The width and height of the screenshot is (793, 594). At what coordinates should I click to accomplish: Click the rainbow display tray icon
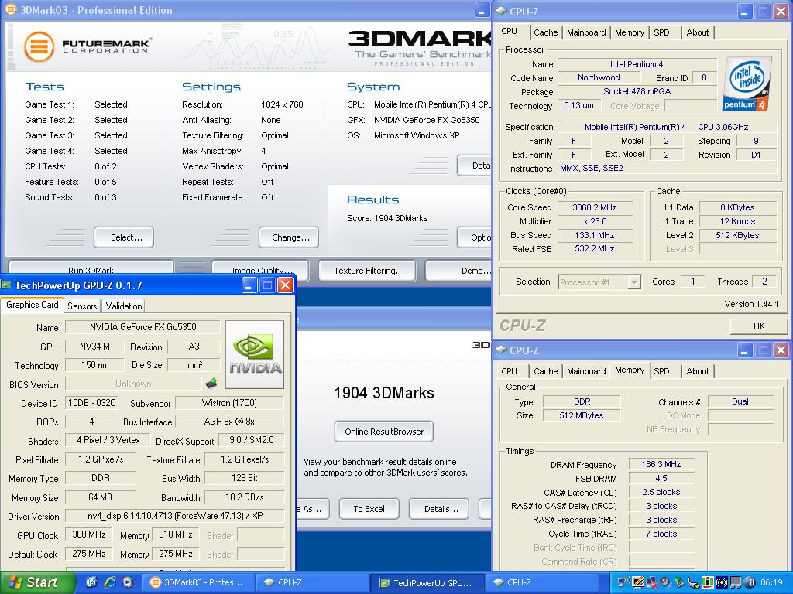click(638, 582)
